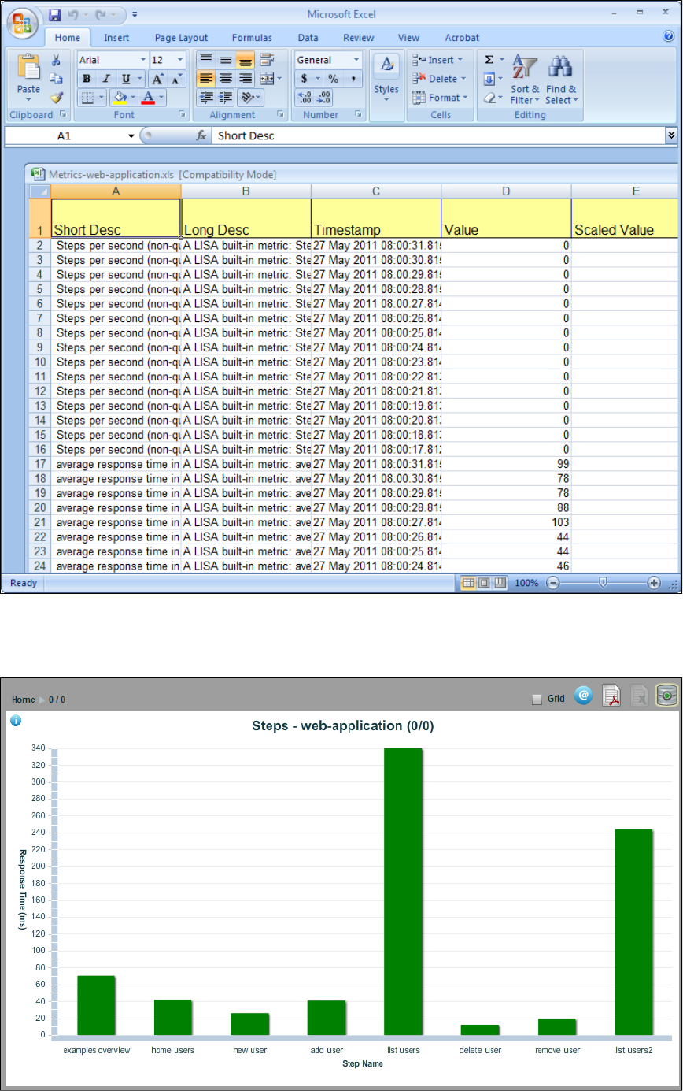Toggle Bold formatting
The height and width of the screenshot is (1091, 683).
point(87,79)
